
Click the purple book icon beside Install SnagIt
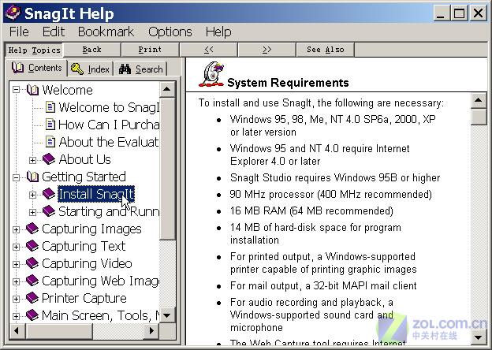coord(49,194)
